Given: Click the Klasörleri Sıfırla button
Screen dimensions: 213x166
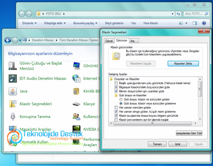Looking at the screenshot, I should tap(183, 63).
